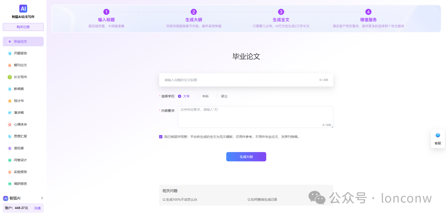Open the 客服 customer service widget
The height and width of the screenshot is (216, 446).
[438, 139]
